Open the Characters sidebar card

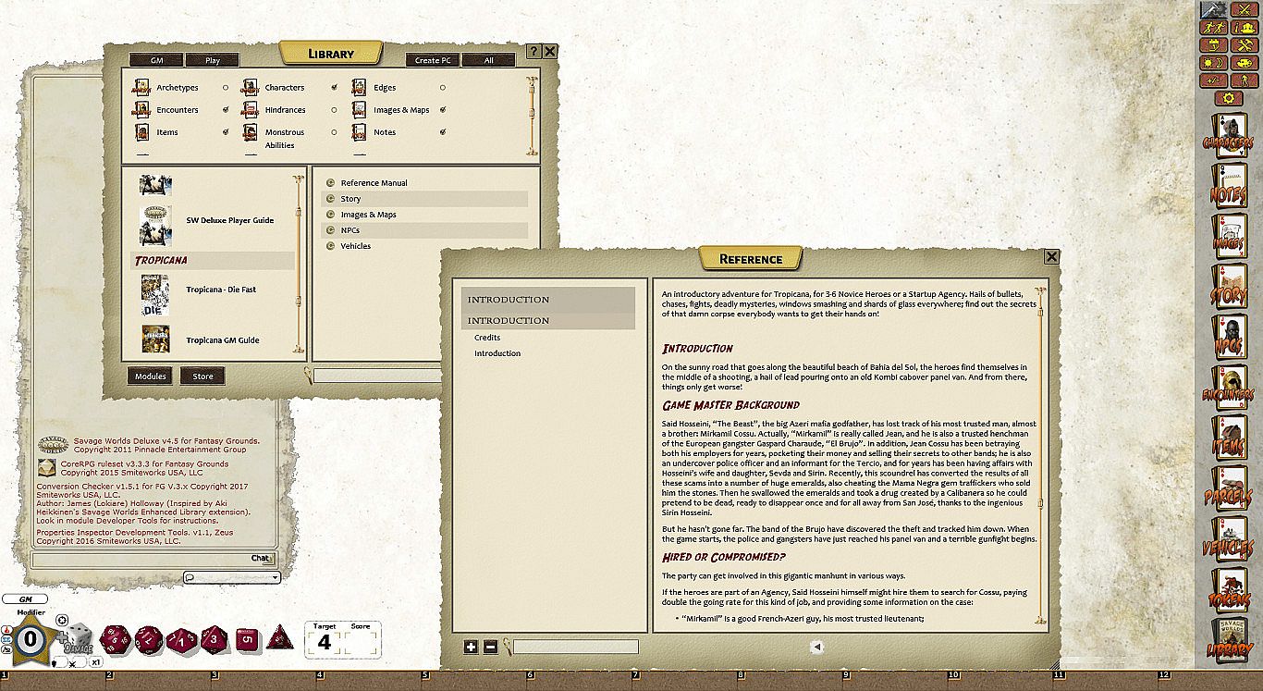click(1228, 136)
